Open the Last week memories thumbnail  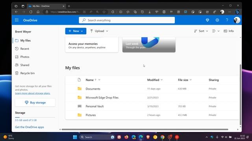(x=149, y=45)
